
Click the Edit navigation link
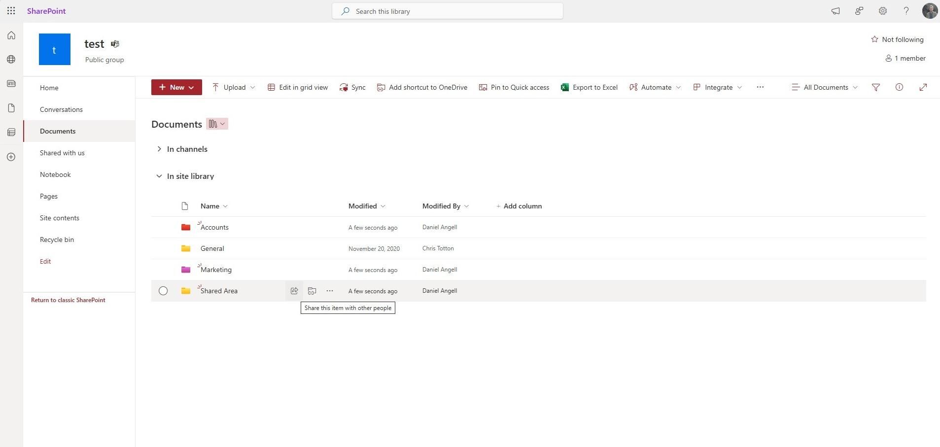tap(45, 261)
